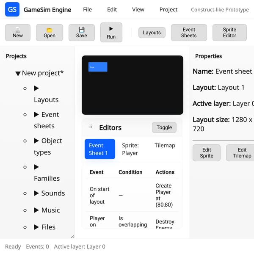
Task: Click the 'Player on' event cell
Action: coord(97,221)
